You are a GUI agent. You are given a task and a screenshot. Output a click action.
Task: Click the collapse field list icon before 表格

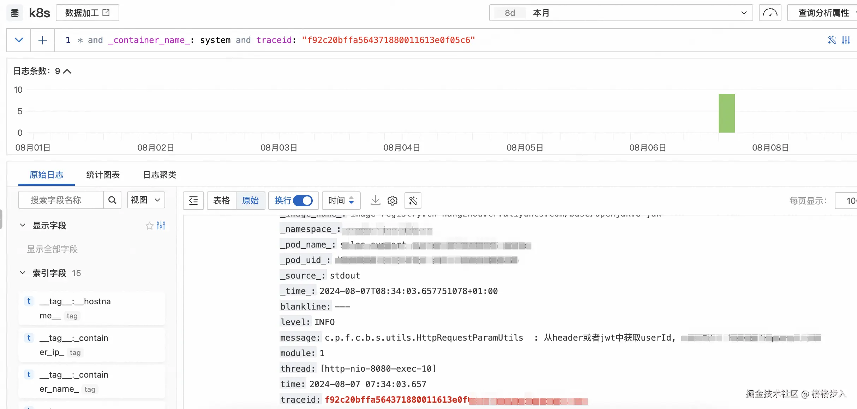[193, 201]
